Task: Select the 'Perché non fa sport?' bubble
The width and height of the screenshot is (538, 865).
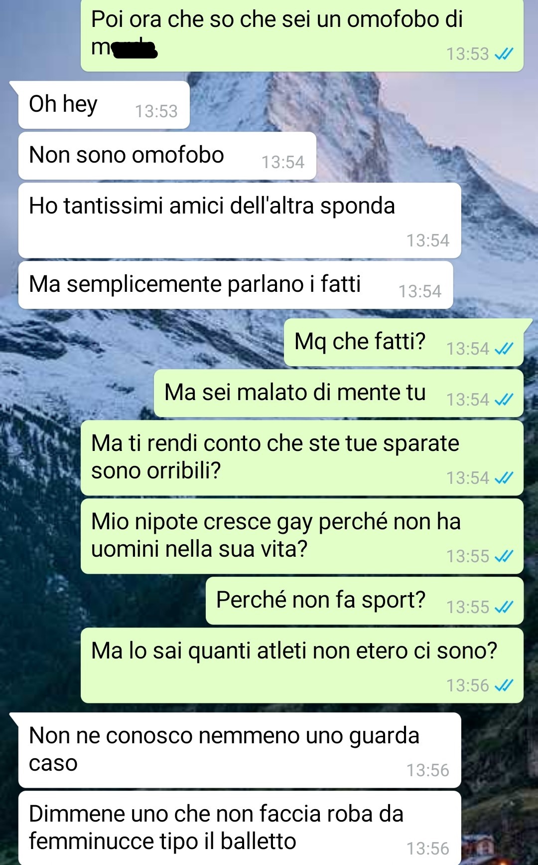Action: click(365, 601)
